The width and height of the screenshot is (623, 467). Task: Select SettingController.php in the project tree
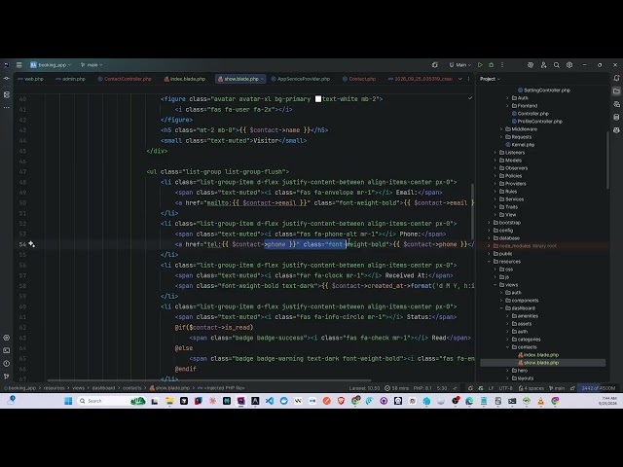(x=543, y=90)
